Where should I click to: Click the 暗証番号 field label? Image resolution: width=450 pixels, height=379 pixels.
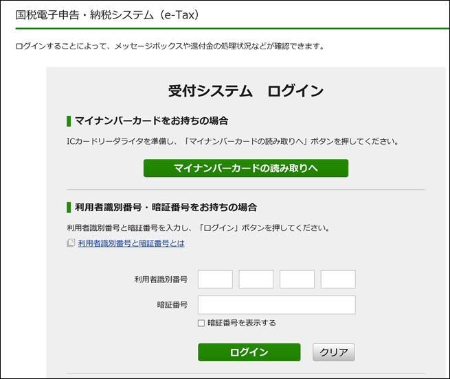172,305
